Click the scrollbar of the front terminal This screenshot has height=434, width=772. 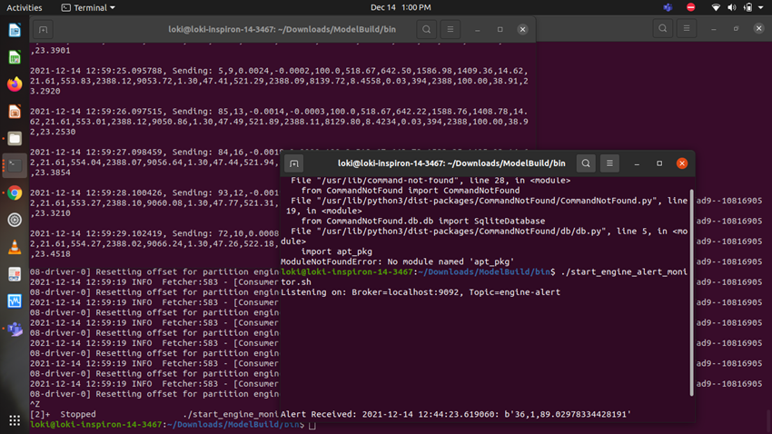(691, 292)
